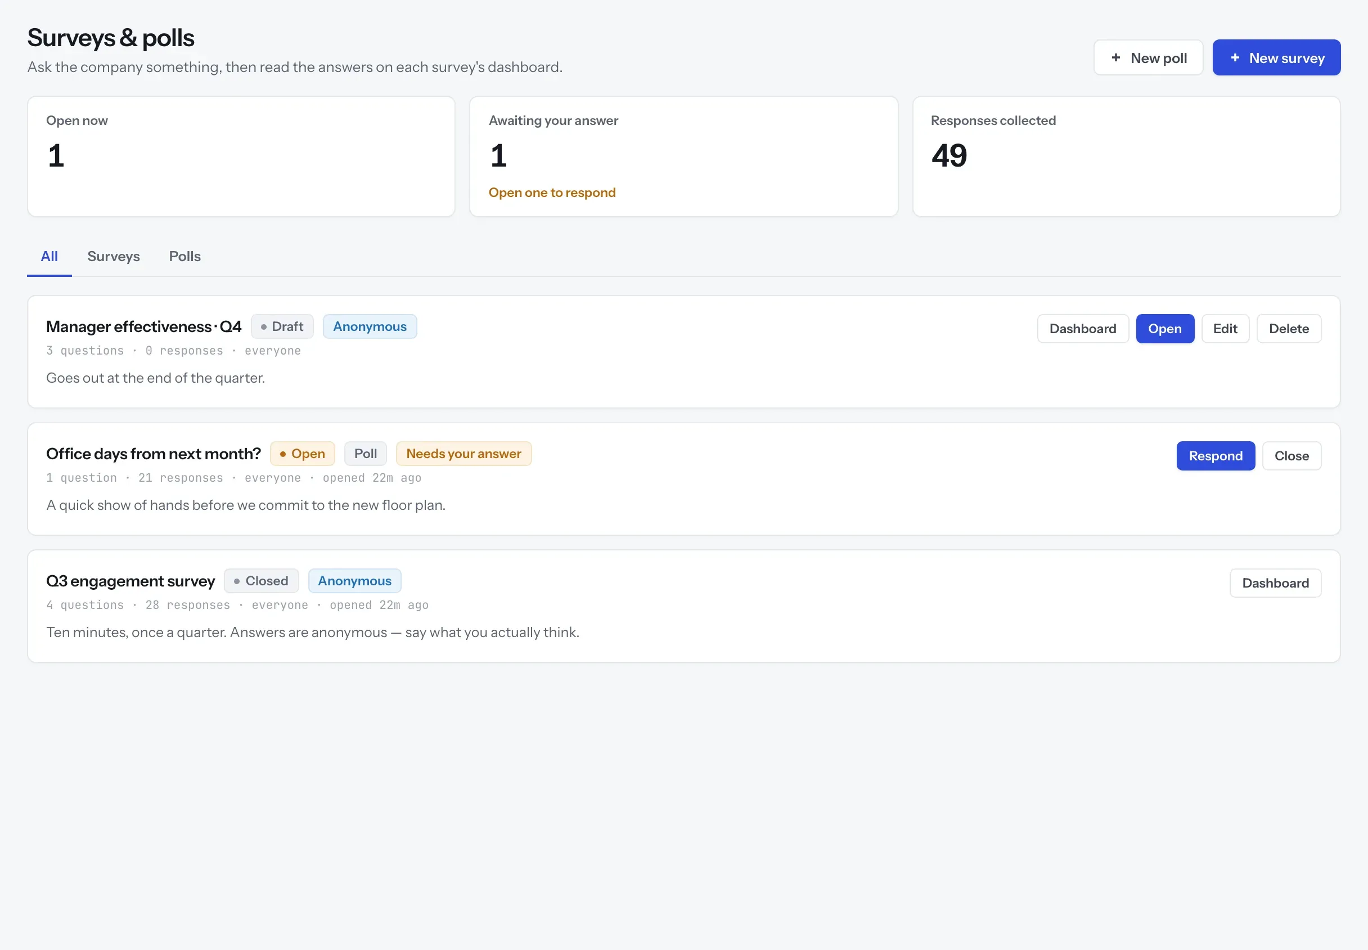The image size is (1368, 950).
Task: Switch to the Surveys tab
Action: click(x=114, y=257)
